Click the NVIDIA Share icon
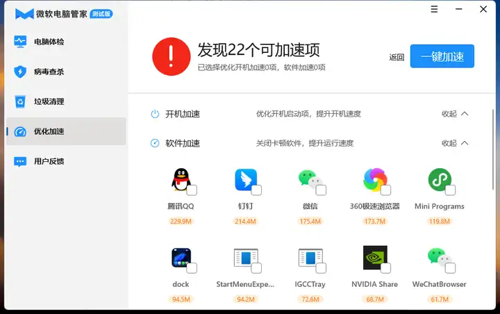 click(x=375, y=257)
